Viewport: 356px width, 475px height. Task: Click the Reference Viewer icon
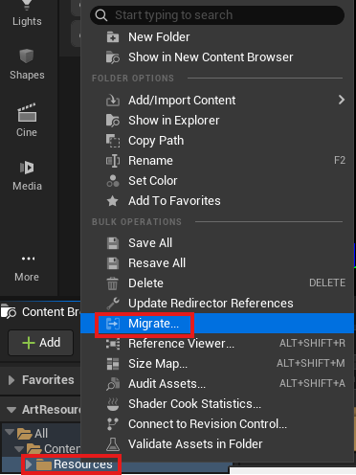pos(113,344)
